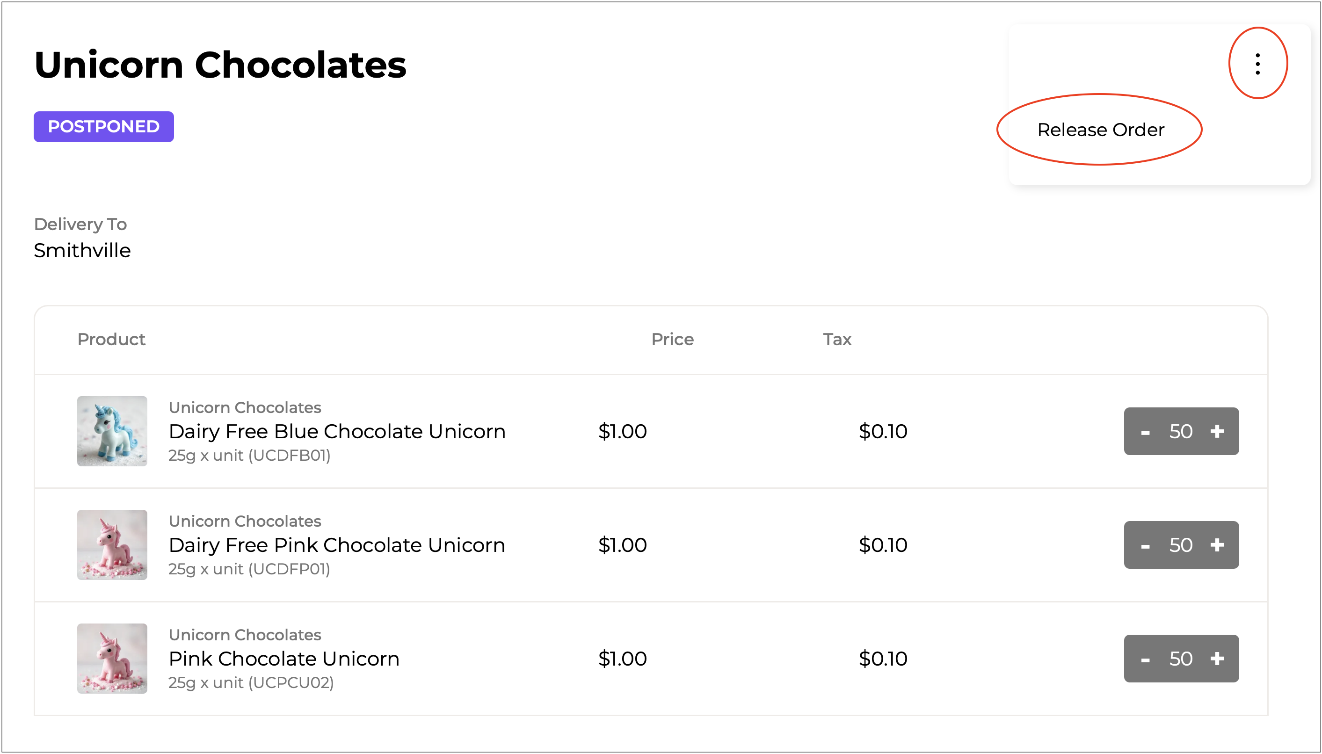Click the POSTPONED status badge
This screenshot has width=1322, height=754.
pyautogui.click(x=103, y=127)
